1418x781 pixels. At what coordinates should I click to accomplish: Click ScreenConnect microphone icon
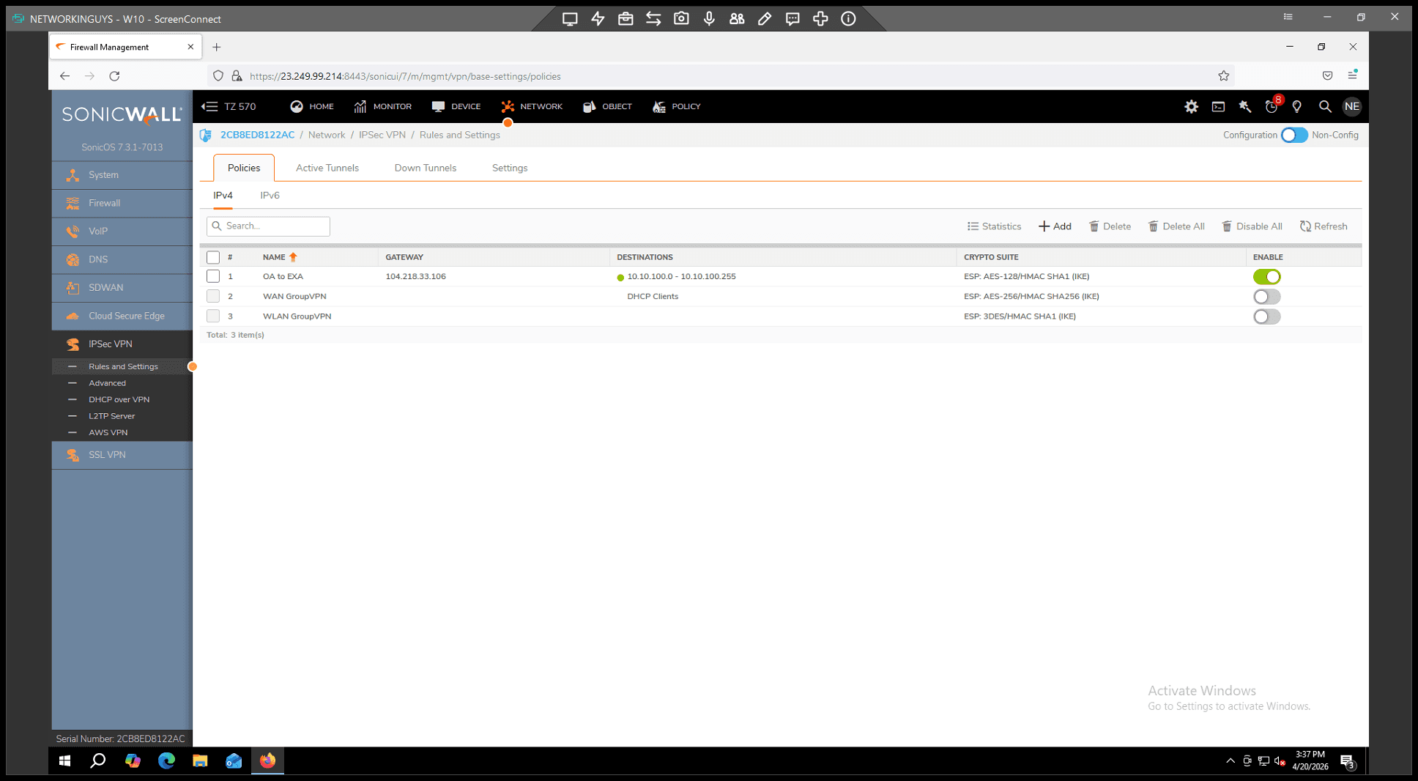click(709, 18)
